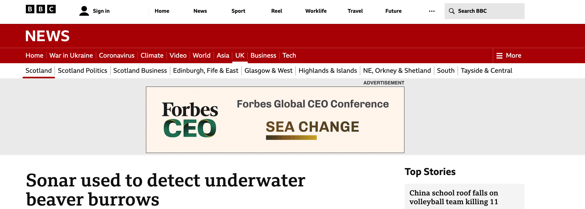Open the three-dots more menu

432,11
